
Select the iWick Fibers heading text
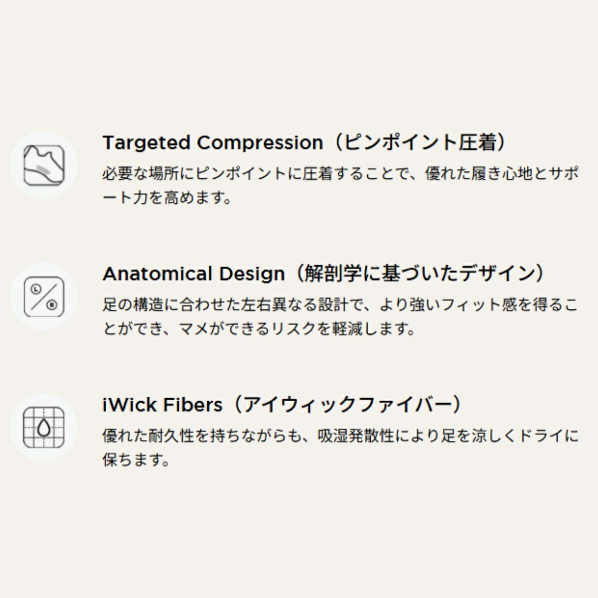pos(162,405)
